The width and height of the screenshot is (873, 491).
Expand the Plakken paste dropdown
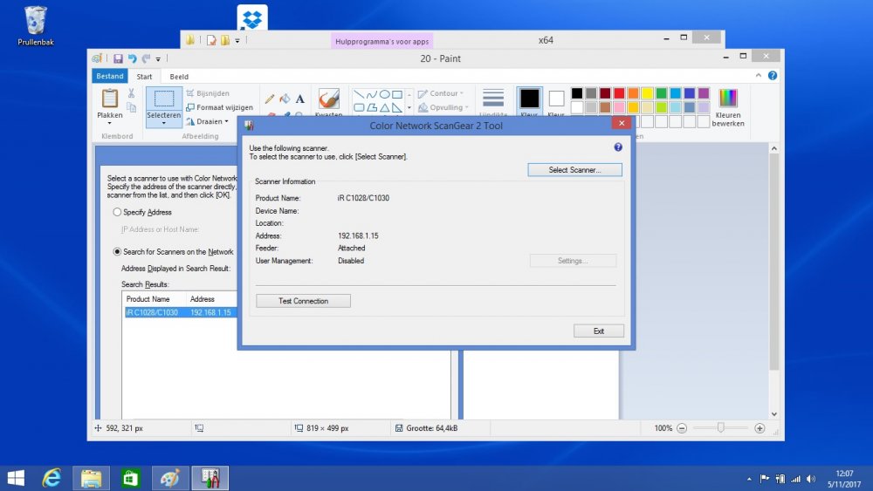[110, 124]
